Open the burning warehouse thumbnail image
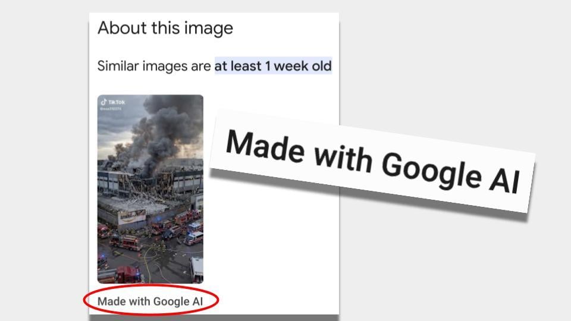 click(x=150, y=189)
